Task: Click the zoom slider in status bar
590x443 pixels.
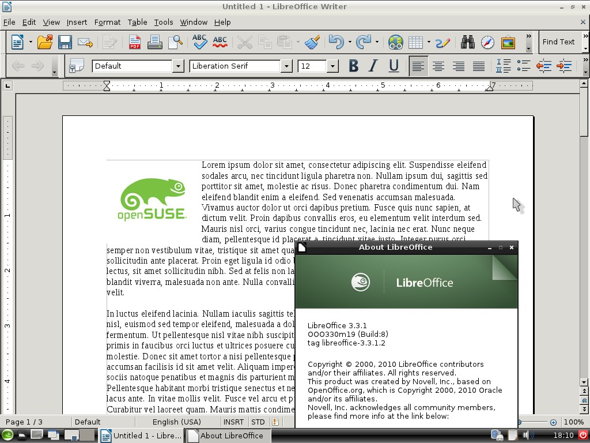Action: [536, 422]
